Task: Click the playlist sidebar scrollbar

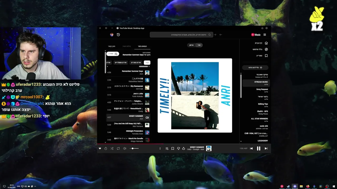Action: pos(241,86)
